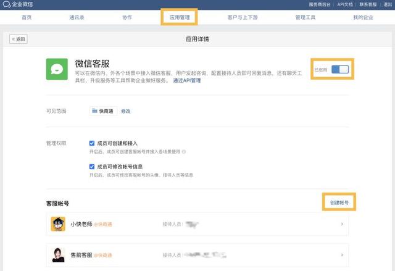Image resolution: width=395 pixels, height=271 pixels.
Task: Click 接待人员 text in 售前客服 row
Action: [172, 255]
